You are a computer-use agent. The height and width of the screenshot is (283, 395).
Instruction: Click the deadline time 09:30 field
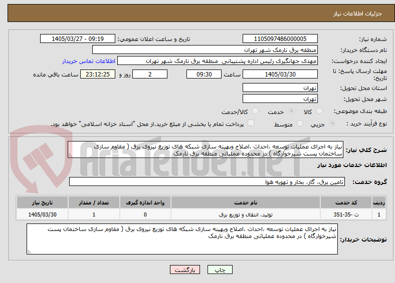[x=204, y=74]
